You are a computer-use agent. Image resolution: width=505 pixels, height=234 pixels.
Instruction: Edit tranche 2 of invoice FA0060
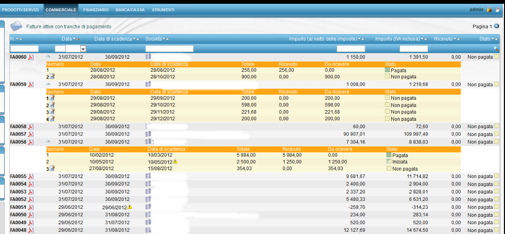click(52, 76)
